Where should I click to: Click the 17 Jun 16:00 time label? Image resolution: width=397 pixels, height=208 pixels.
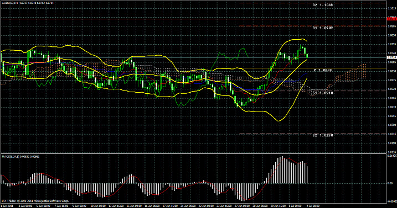coord(171,206)
